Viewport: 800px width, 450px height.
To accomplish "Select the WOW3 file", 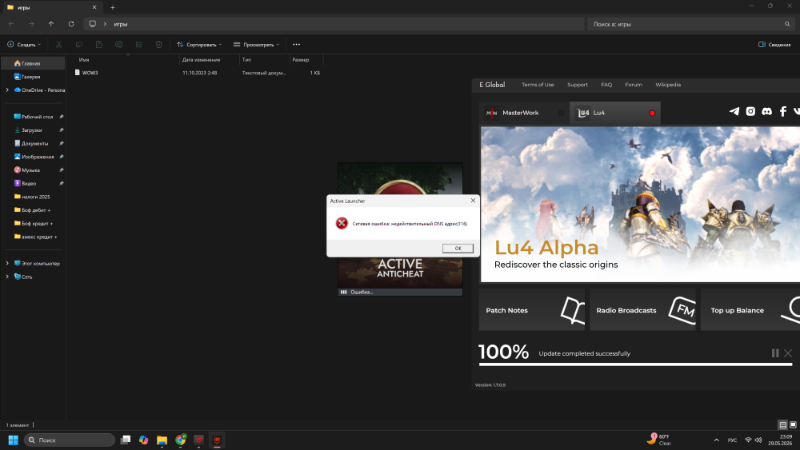I will coord(90,73).
